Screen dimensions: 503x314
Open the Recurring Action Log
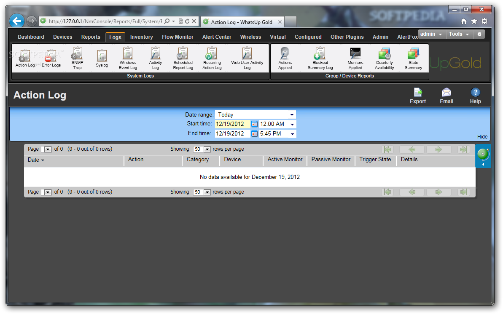pos(212,58)
